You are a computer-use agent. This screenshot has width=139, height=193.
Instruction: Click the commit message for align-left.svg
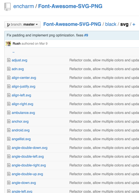104,95
